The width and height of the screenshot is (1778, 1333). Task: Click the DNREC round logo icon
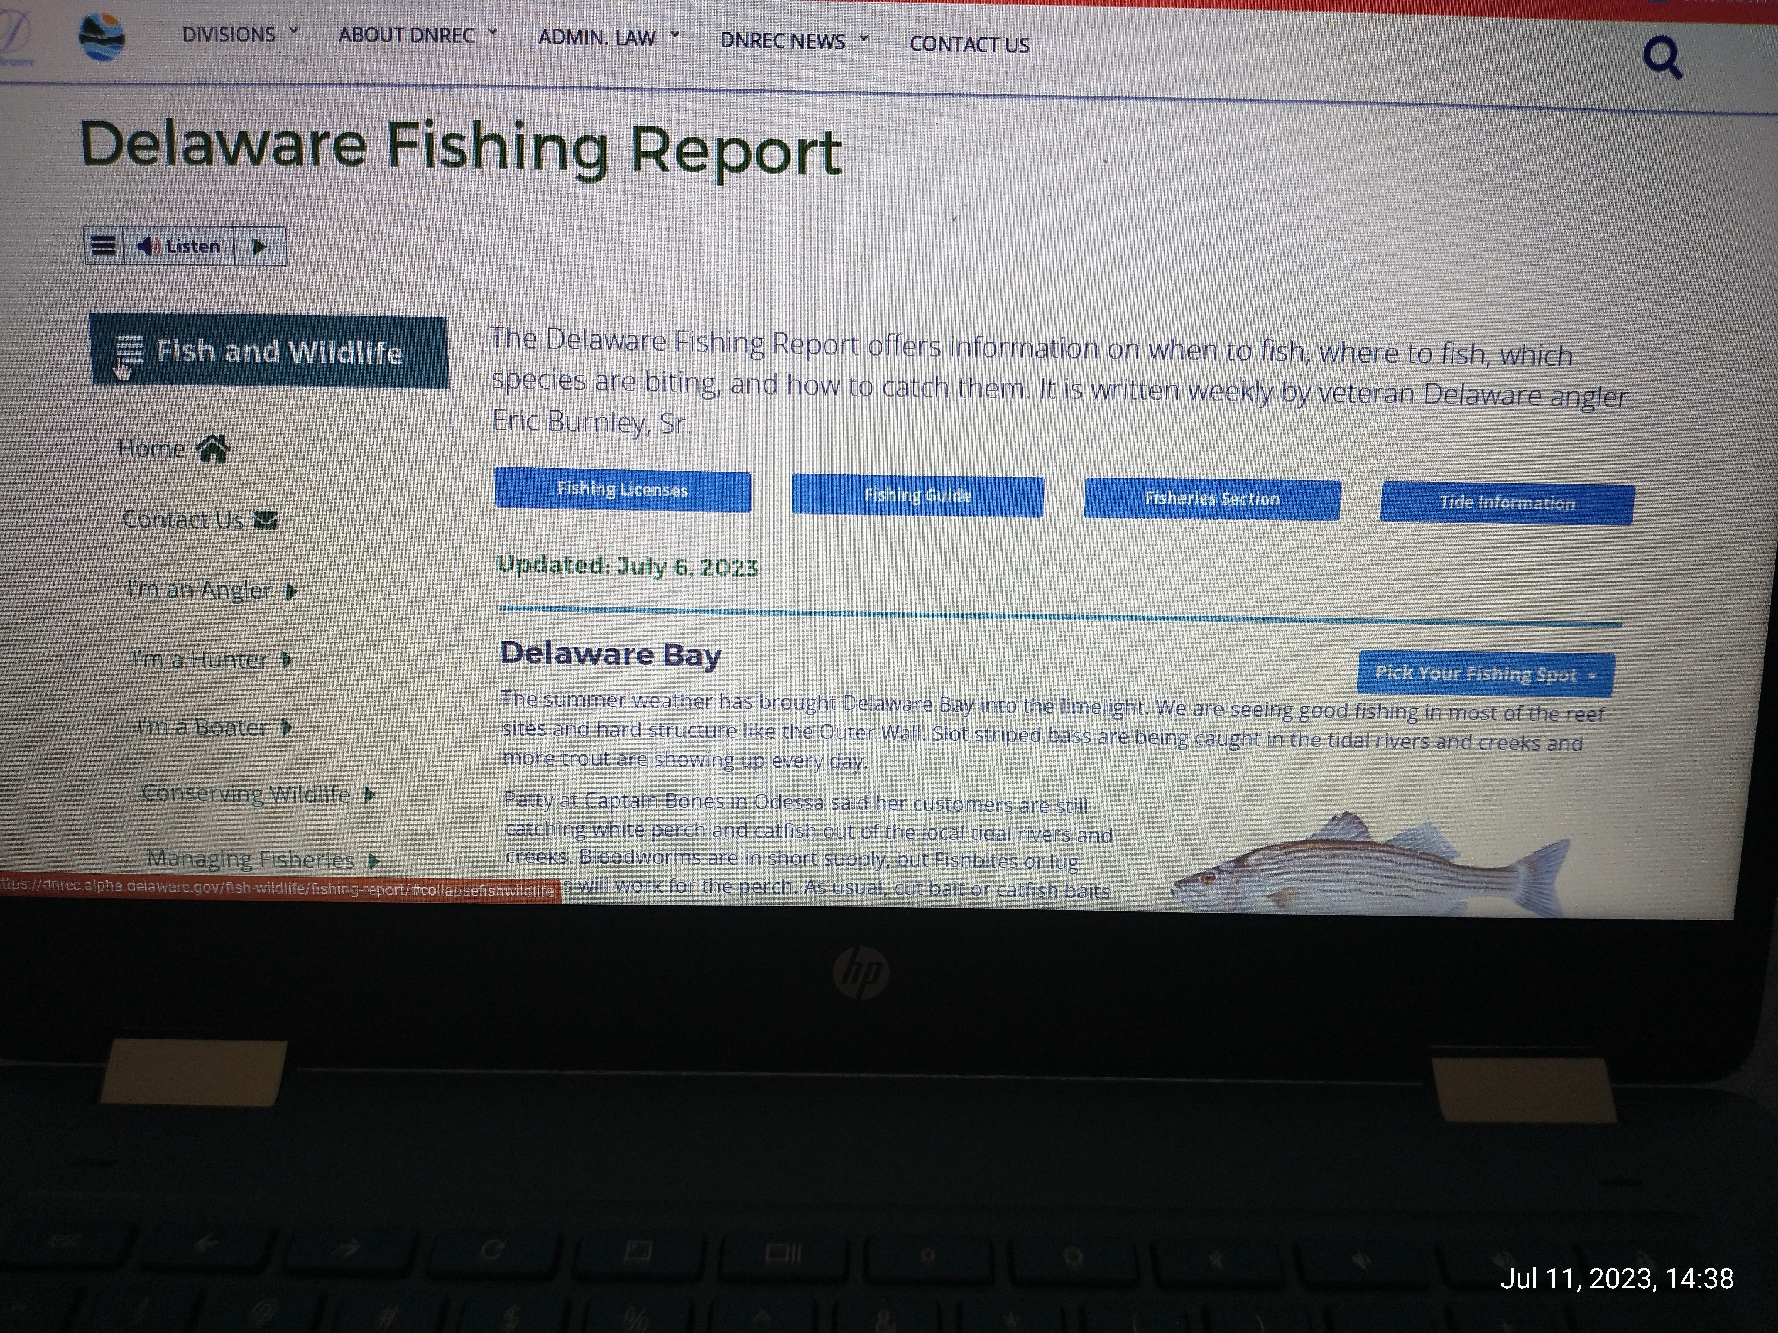click(102, 37)
